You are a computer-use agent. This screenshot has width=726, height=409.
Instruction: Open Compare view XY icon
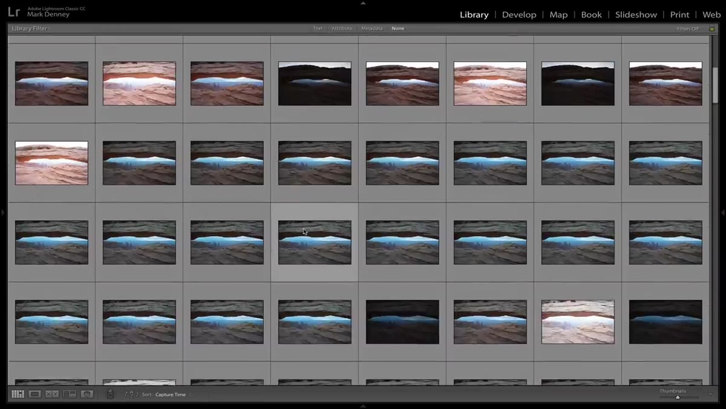click(x=52, y=394)
